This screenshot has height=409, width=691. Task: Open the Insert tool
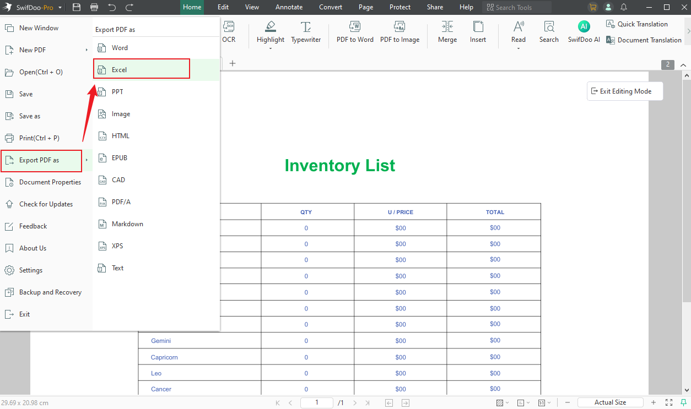point(478,32)
